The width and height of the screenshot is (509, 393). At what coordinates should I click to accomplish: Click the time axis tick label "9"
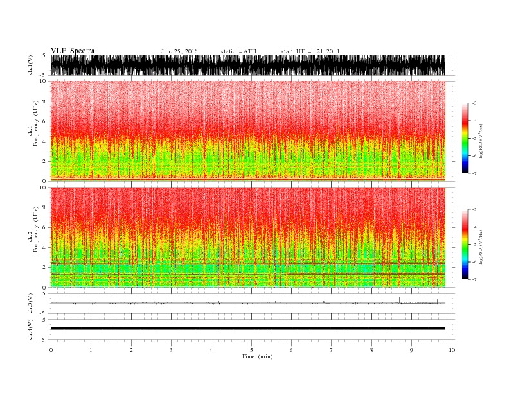[x=411, y=350]
